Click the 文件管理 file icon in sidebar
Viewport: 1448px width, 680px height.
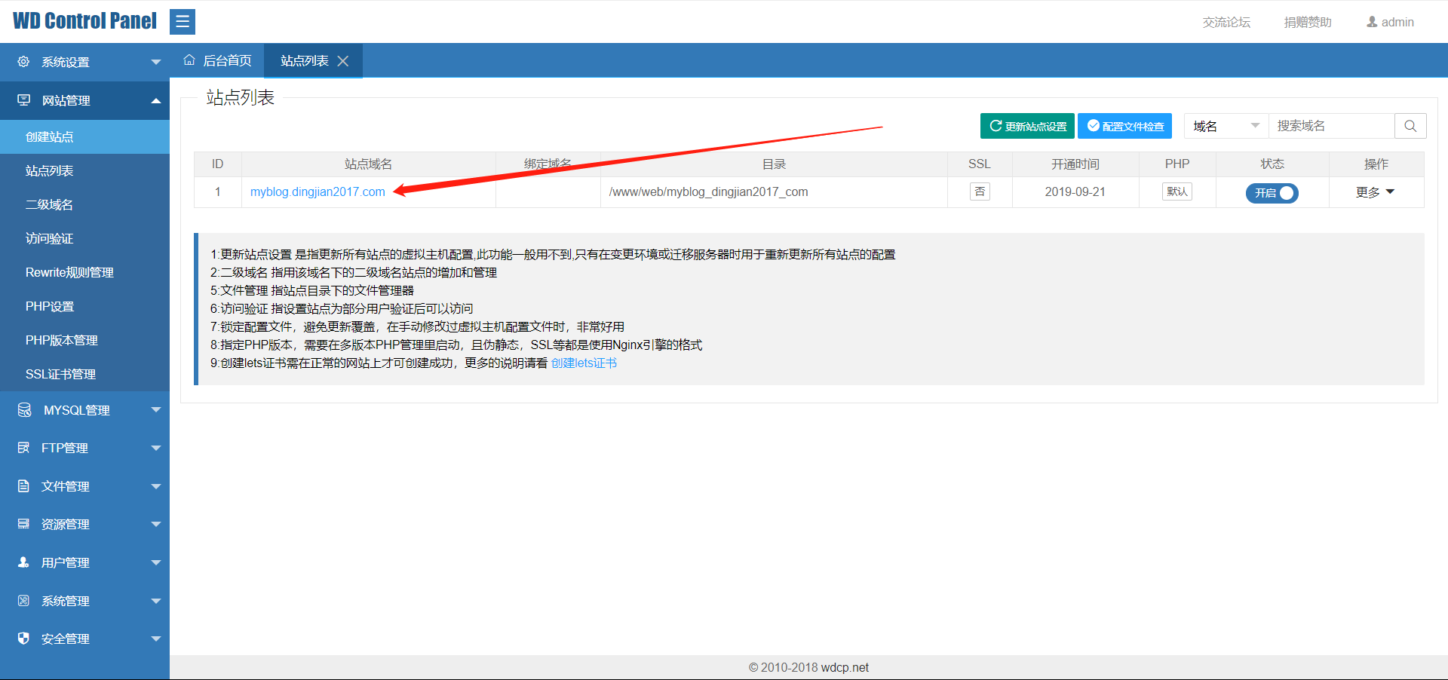pyautogui.click(x=23, y=486)
